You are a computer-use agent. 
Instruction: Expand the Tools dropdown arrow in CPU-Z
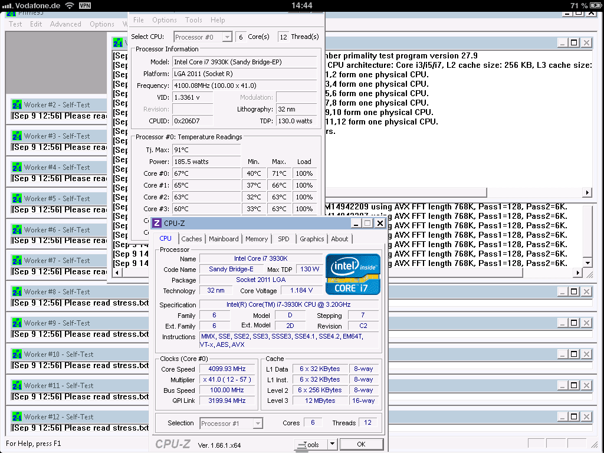[332, 444]
